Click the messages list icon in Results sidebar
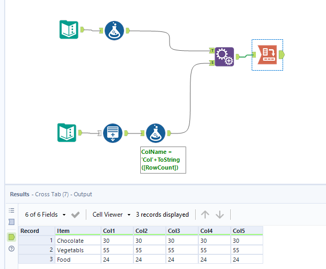 12,210
